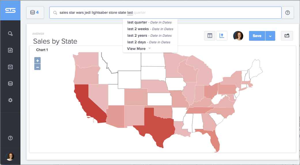Switch to table view

tap(210, 36)
